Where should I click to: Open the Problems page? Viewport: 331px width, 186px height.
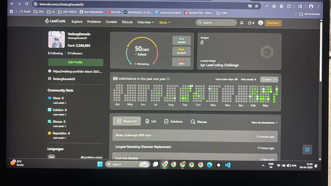[94, 21]
